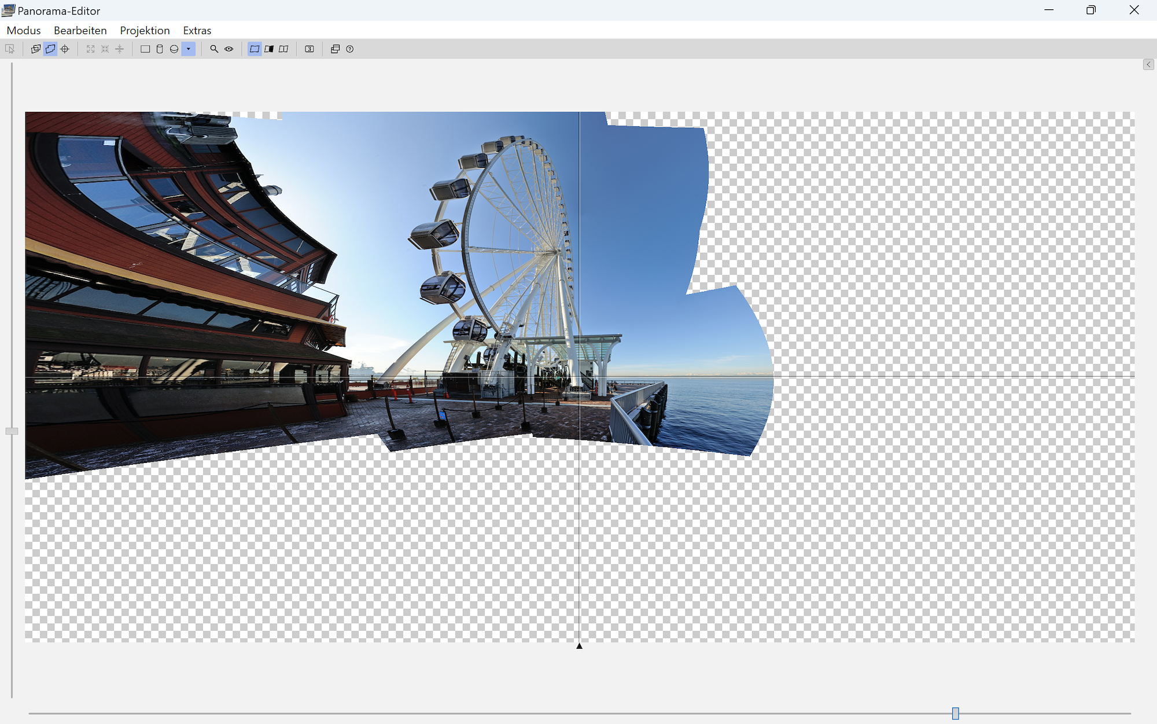Open the Extras menu
The height and width of the screenshot is (724, 1157).
pos(197,30)
